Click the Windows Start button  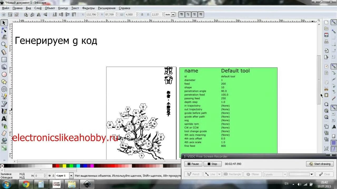(6, 184)
